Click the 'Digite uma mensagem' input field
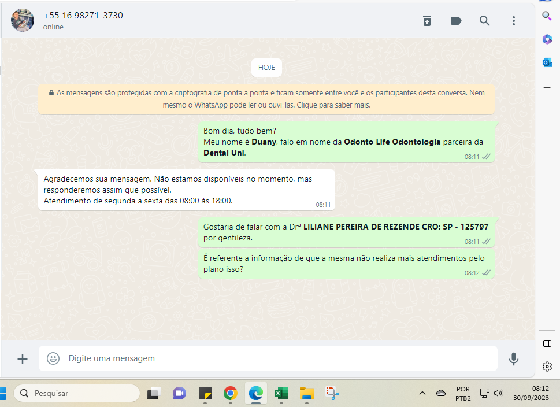 coord(277,358)
